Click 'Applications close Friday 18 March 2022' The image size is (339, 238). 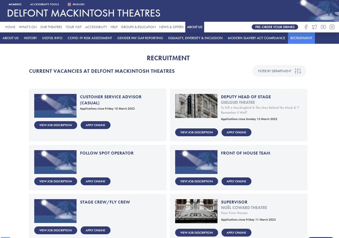[x=107, y=108]
